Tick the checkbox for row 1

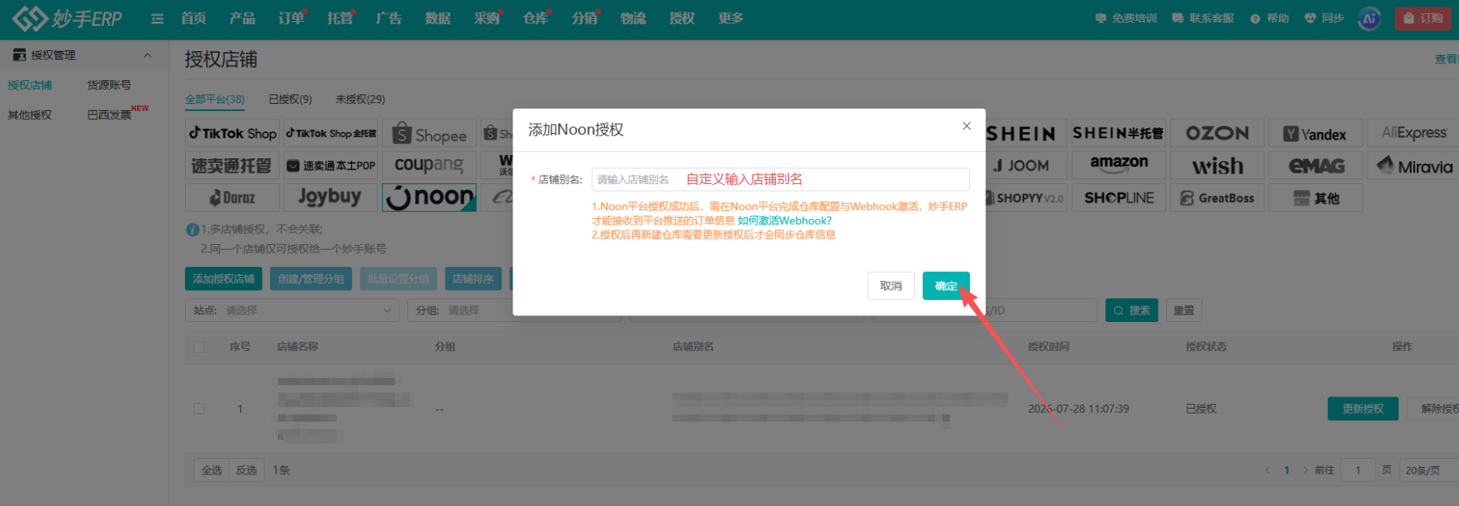tap(199, 409)
